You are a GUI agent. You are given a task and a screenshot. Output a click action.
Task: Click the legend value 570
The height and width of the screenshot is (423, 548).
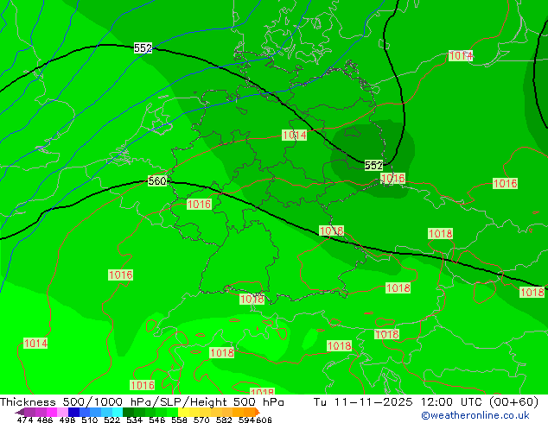click(201, 420)
